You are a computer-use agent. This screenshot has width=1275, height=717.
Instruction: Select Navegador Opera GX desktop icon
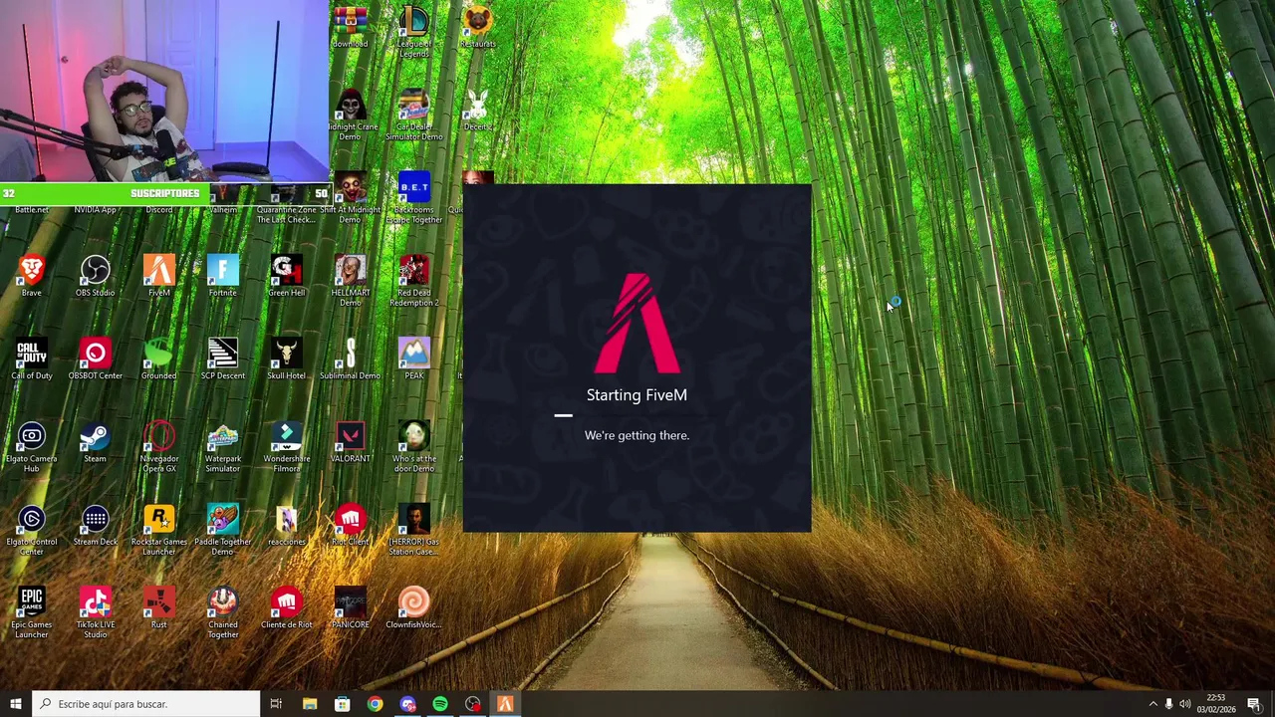pos(159,447)
